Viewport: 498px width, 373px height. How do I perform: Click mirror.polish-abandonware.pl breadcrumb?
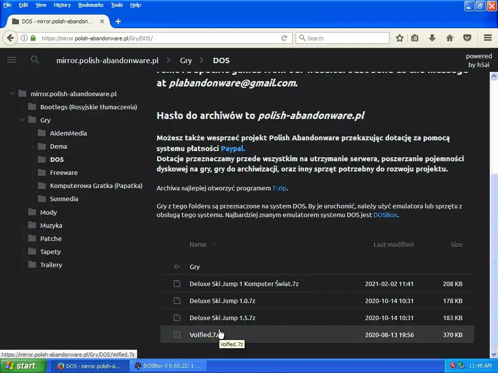point(107,60)
